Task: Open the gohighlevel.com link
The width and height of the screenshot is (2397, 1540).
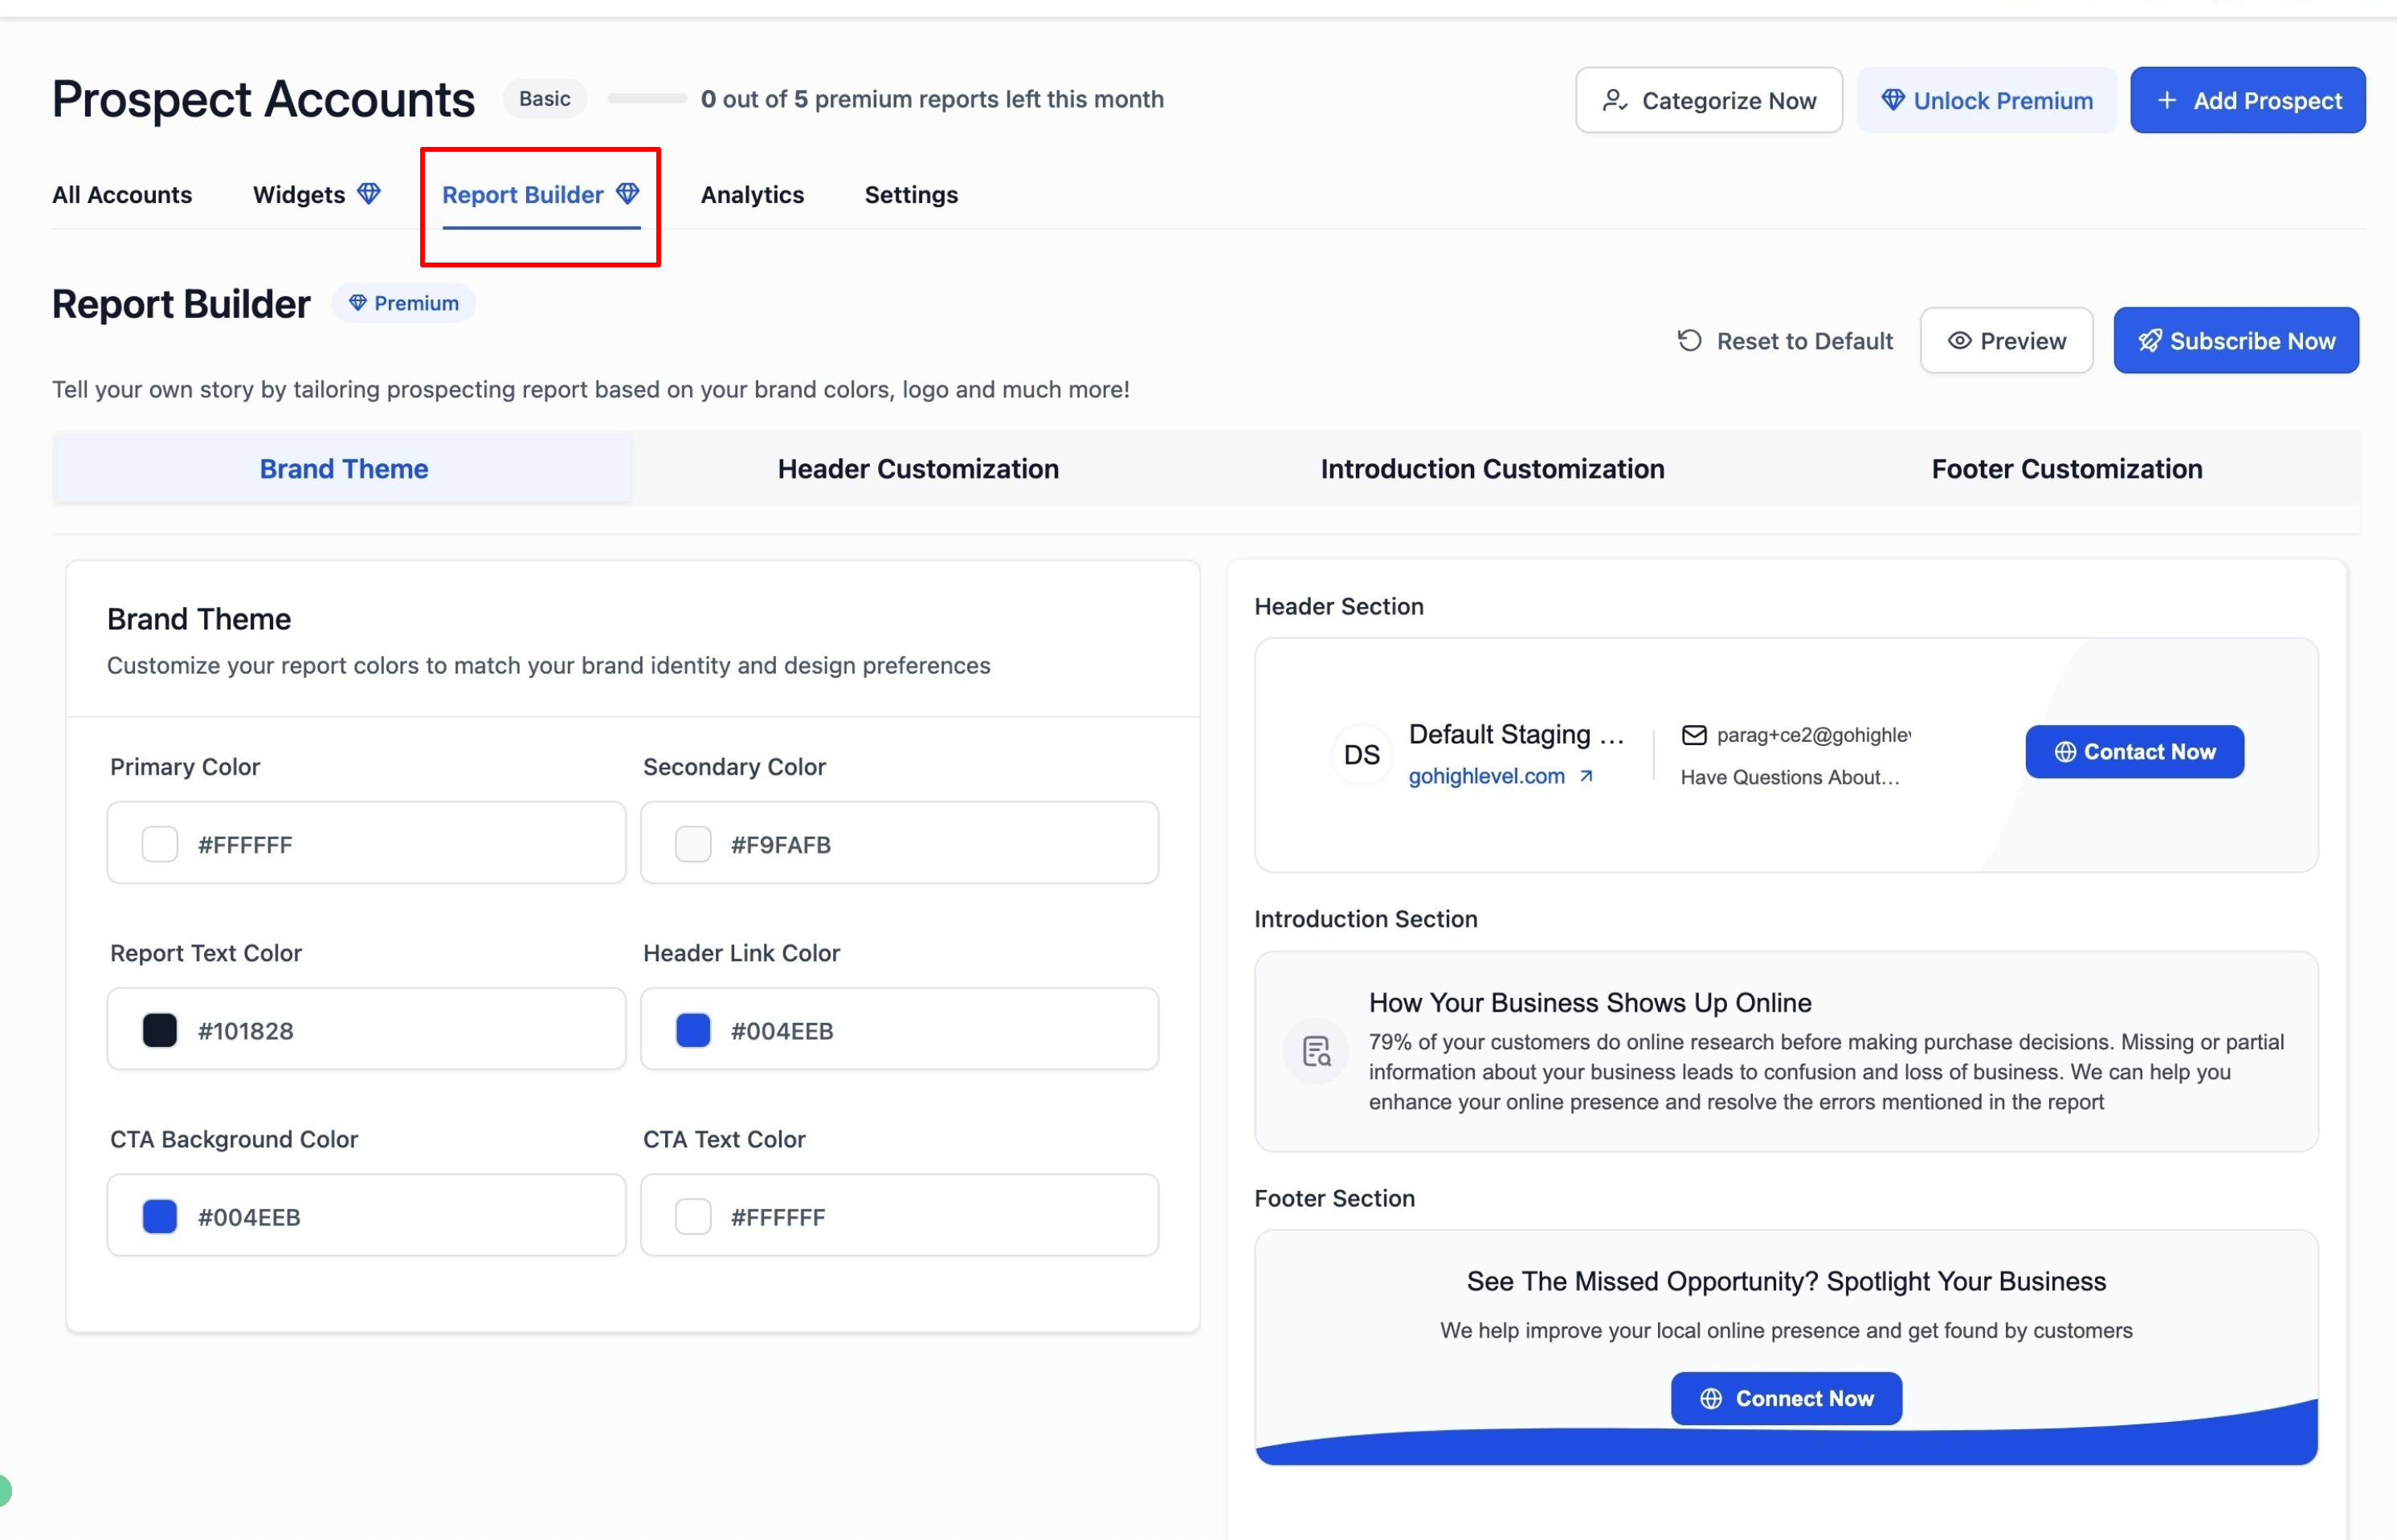Action: pos(1485,776)
